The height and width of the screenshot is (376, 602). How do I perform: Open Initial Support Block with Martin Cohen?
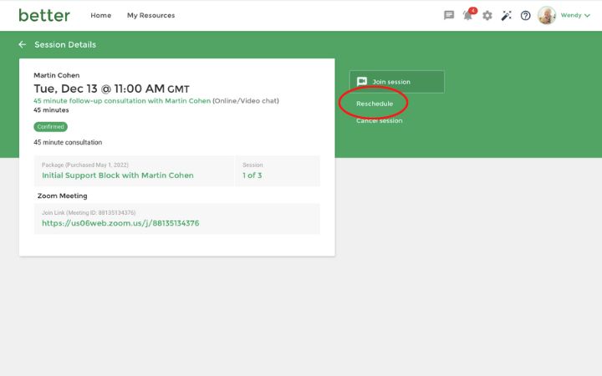click(x=118, y=175)
